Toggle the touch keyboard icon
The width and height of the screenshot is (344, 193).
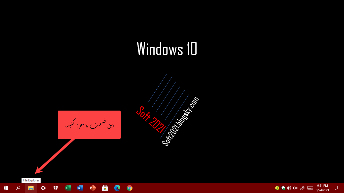[x=310, y=188]
